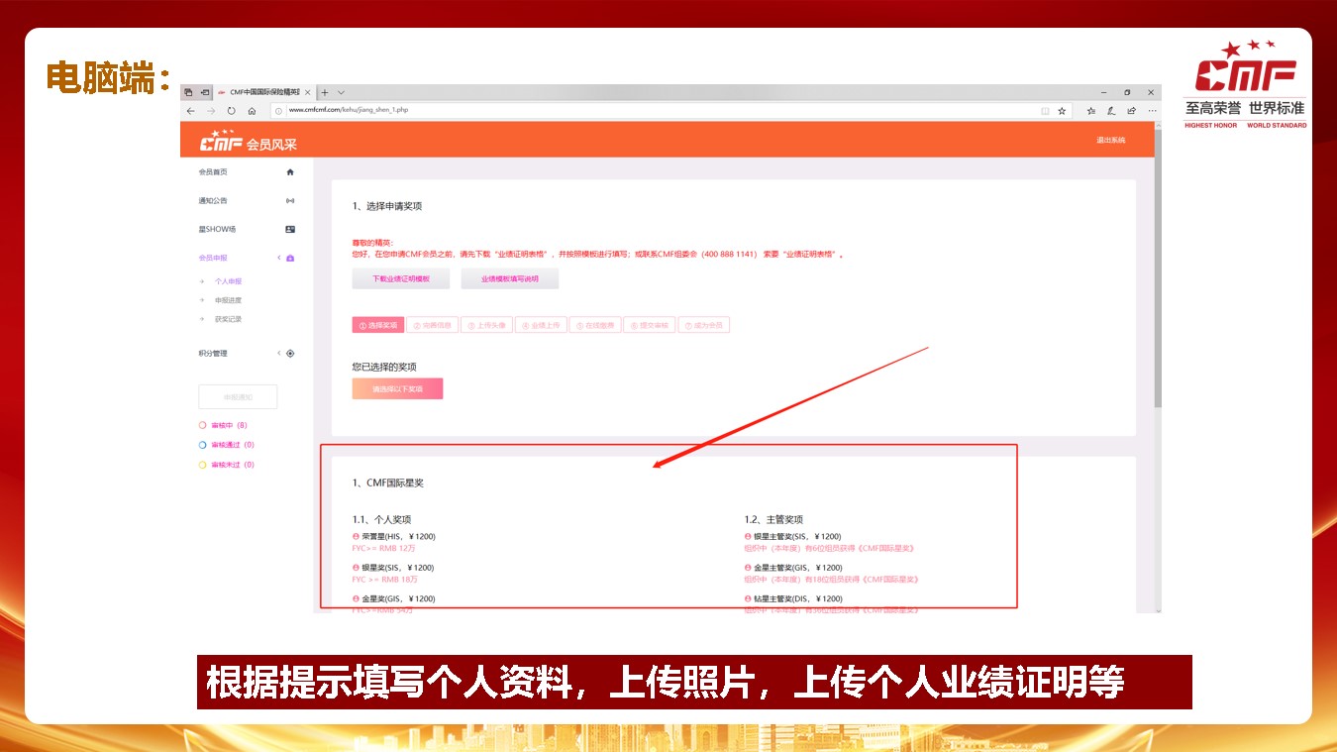Choose 金星奖(GIS, ¥1200) personal award
The image size is (1337, 752).
[x=393, y=598]
